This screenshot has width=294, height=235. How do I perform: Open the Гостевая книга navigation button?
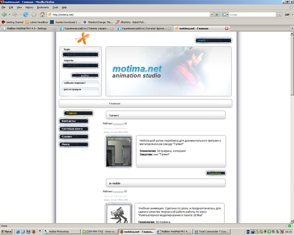click(74, 129)
